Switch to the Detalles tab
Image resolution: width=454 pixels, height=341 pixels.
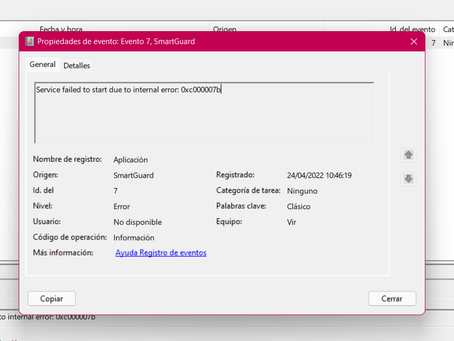click(77, 65)
